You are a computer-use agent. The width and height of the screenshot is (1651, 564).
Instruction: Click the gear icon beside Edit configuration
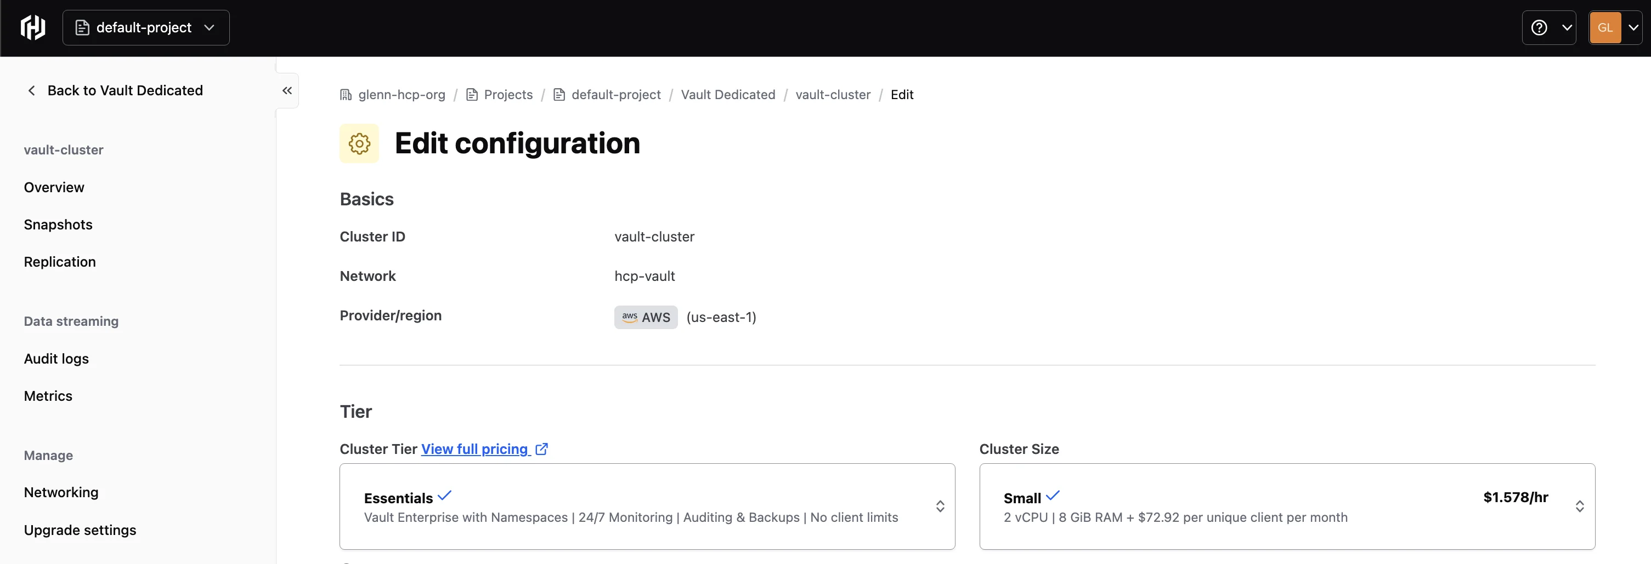[x=359, y=143]
